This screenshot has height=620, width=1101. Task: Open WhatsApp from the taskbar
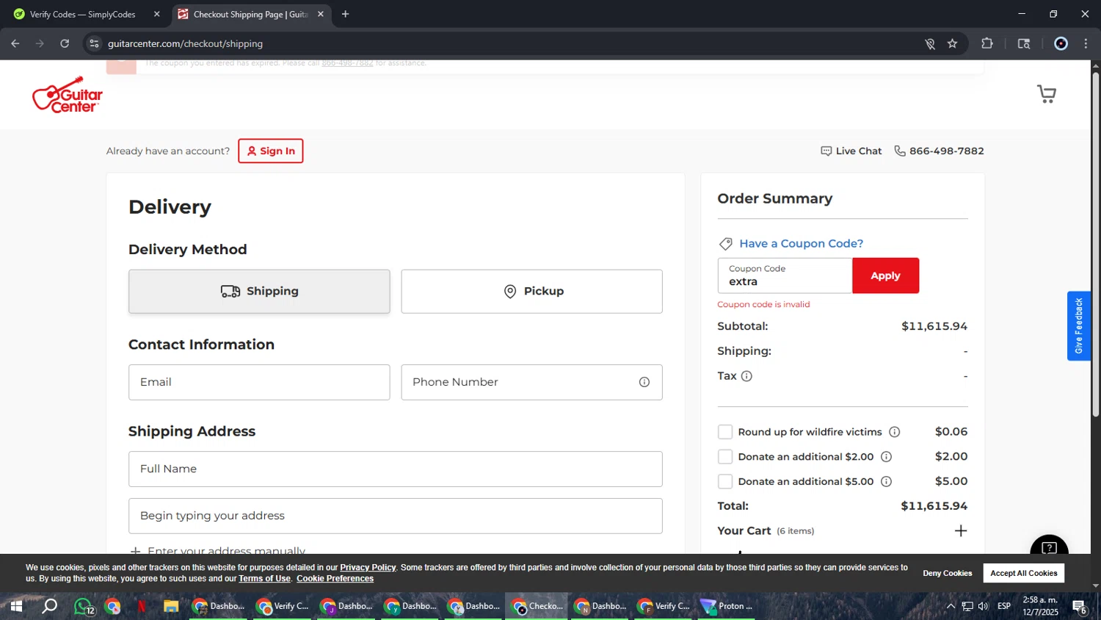pos(83,606)
